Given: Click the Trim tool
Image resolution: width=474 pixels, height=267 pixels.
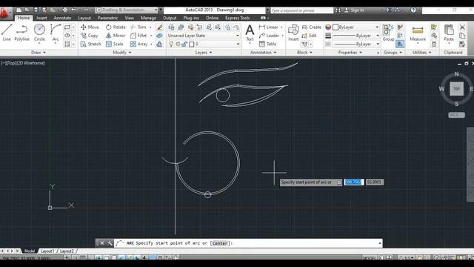Looking at the screenshot, I should [138, 27].
